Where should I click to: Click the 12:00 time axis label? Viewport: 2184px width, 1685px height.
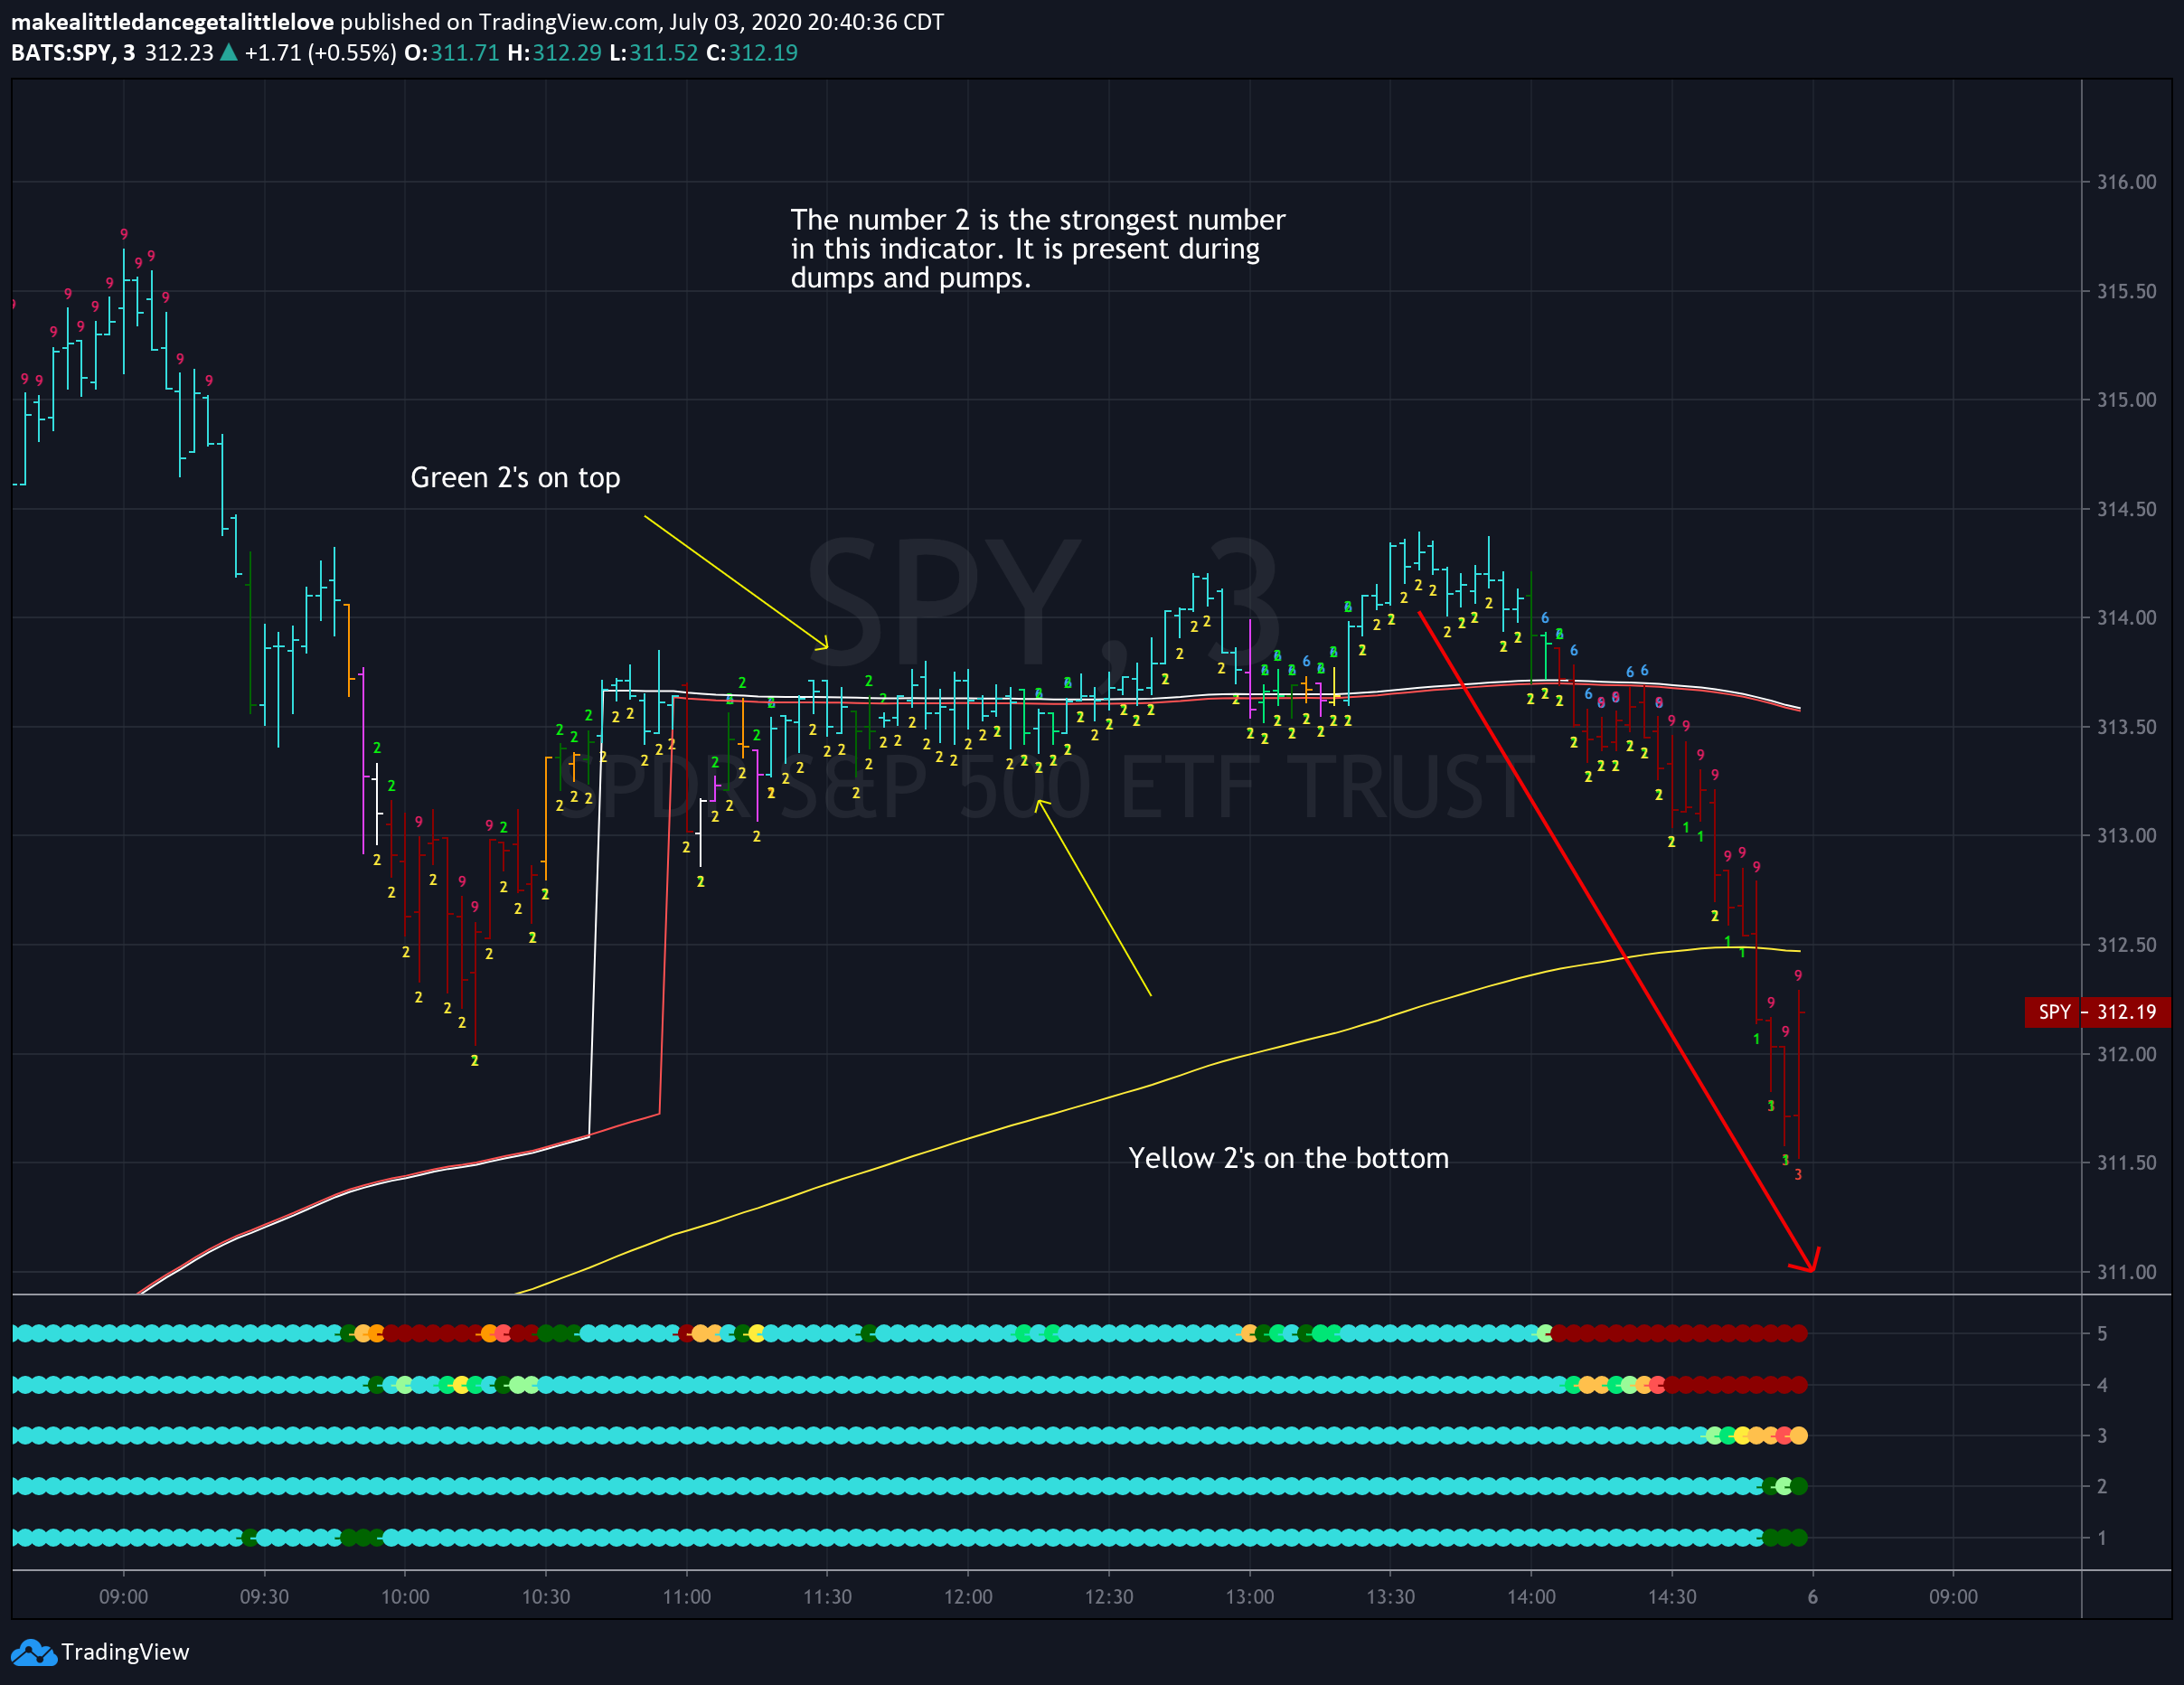968,1597
